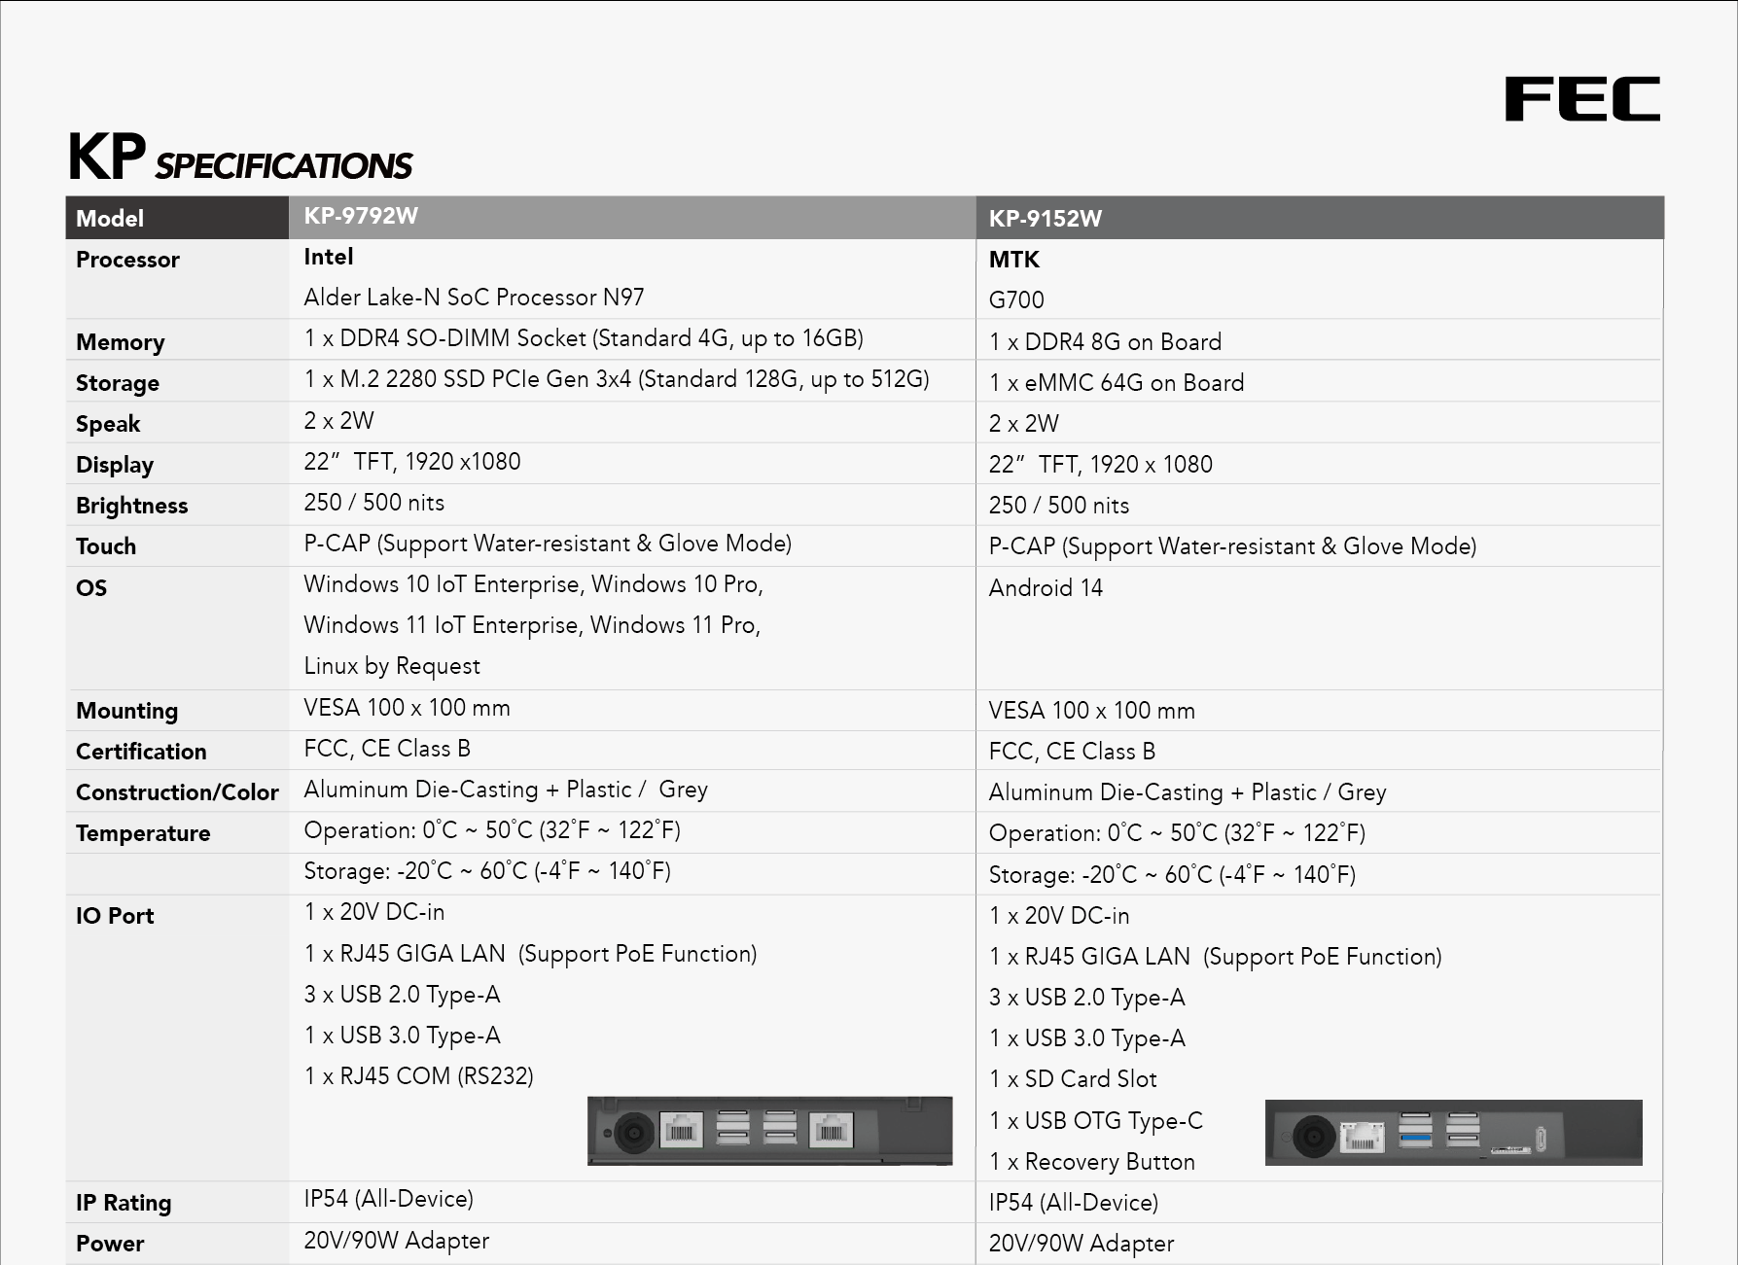Click Alder Lake-N SoC Processor N97
The image size is (1738, 1265).
(474, 298)
